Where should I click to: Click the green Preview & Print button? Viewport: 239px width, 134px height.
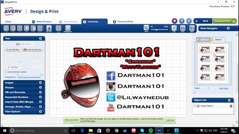pyautogui.click(x=225, y=21)
